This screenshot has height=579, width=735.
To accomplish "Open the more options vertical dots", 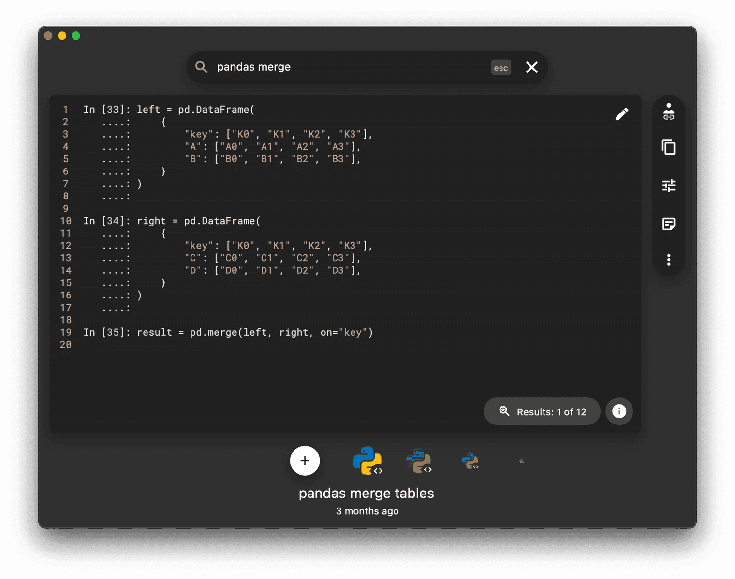I will [x=669, y=260].
